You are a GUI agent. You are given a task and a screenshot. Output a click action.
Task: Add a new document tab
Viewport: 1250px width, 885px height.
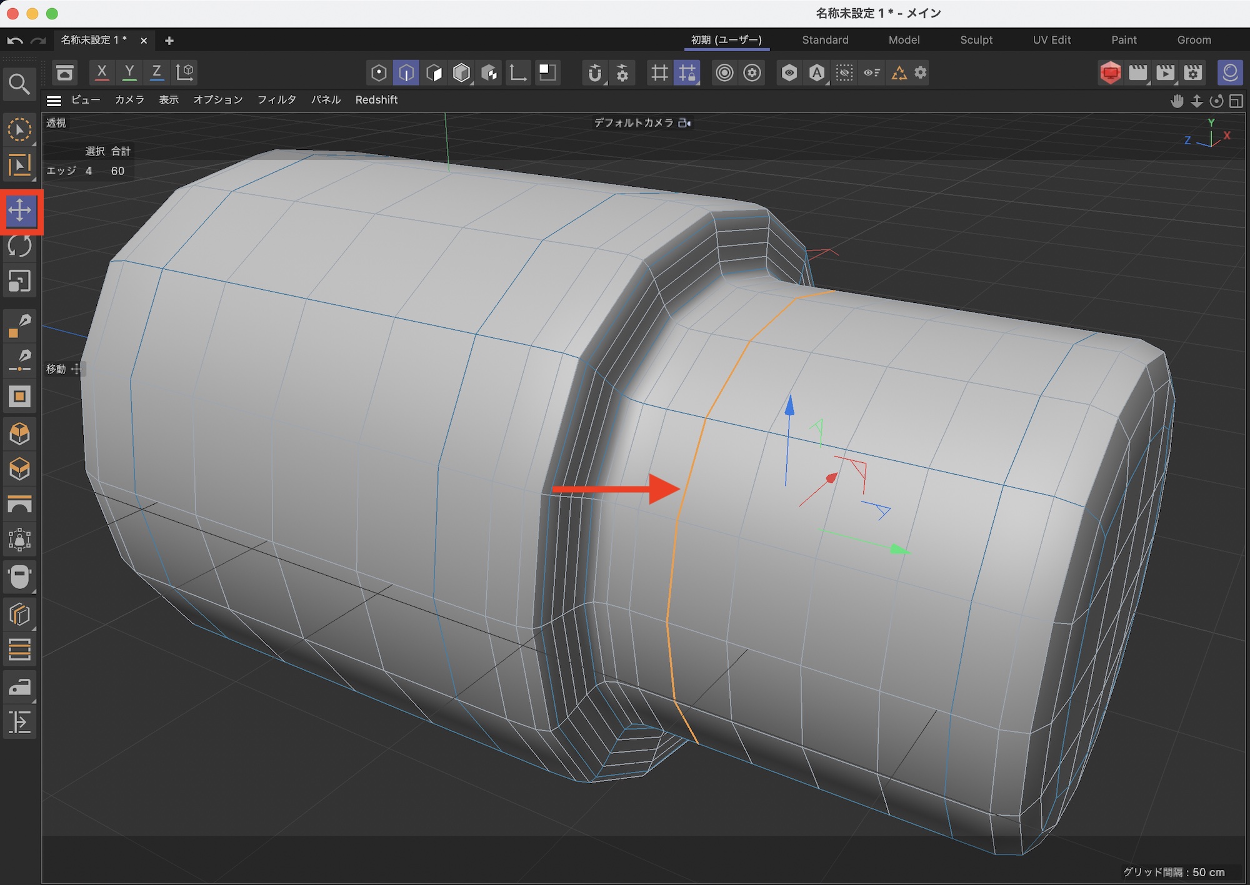[169, 41]
